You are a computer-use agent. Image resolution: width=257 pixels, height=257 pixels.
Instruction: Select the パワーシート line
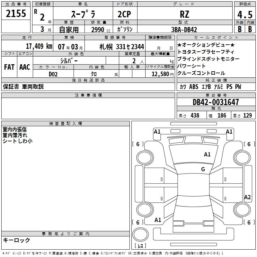click(x=191, y=66)
